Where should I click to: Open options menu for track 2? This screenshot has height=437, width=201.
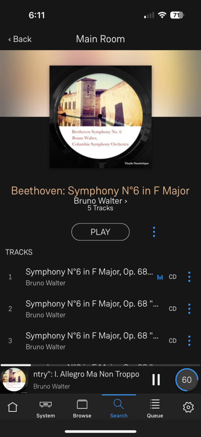pyautogui.click(x=190, y=309)
